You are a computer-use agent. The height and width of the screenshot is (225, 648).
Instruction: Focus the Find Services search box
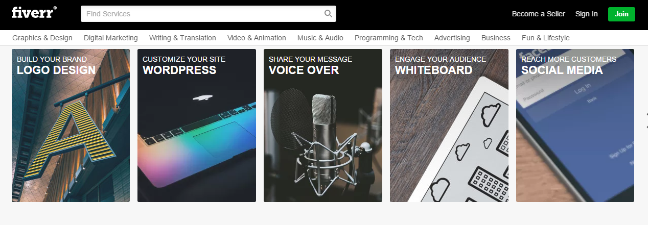point(209,14)
